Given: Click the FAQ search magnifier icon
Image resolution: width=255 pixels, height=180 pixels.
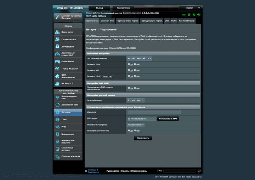Looking at the screenshot, I should 199,171.
